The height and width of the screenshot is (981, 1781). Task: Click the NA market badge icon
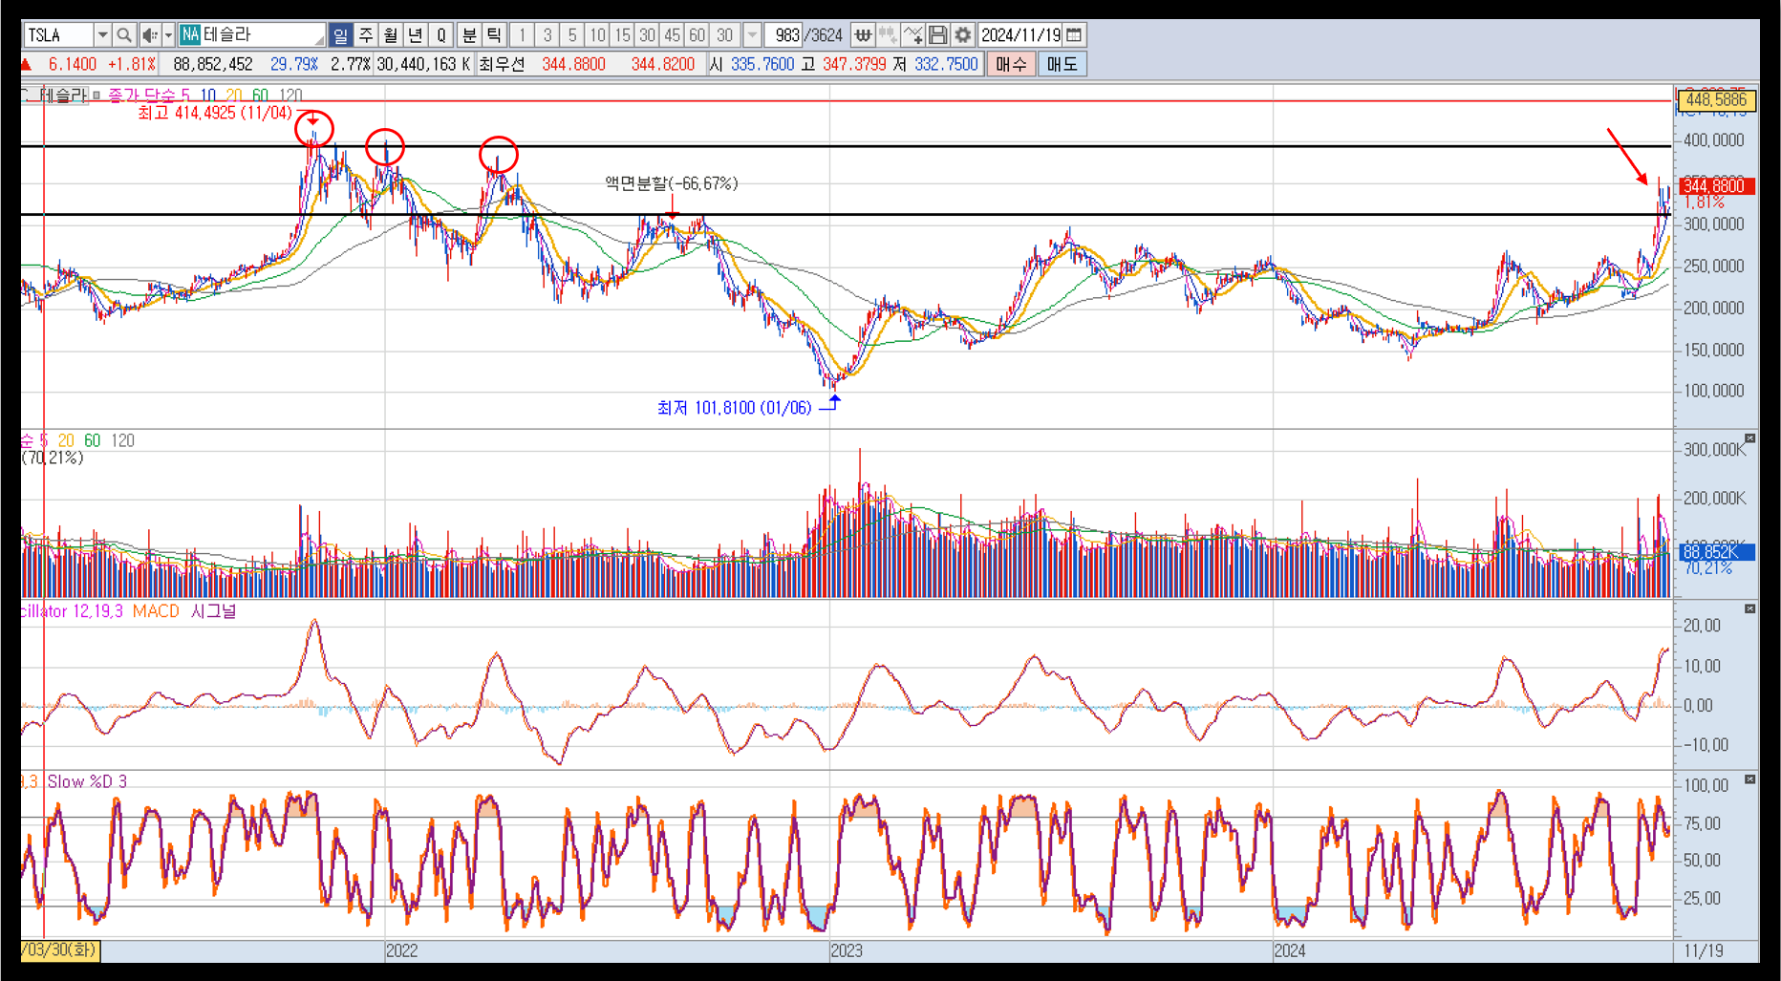[189, 34]
